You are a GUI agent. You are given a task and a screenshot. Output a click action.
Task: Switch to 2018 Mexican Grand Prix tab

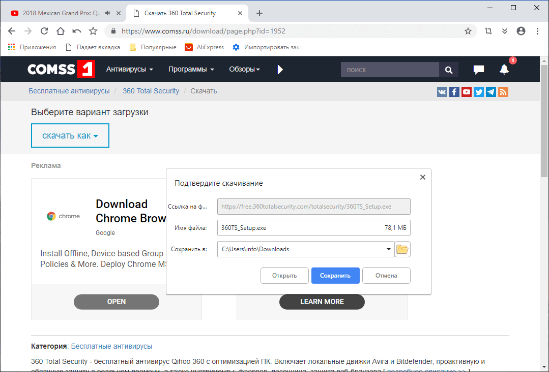coord(61,13)
